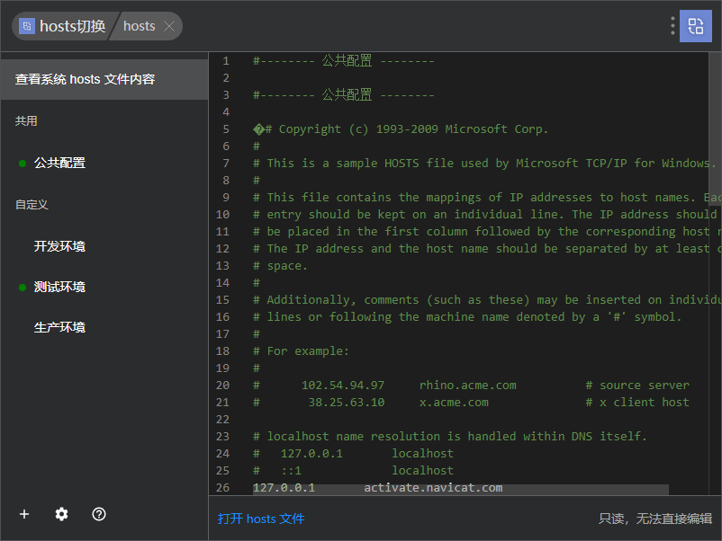Toggle the 测试环境 green status dot
Screen dimensions: 722x541
(23, 288)
